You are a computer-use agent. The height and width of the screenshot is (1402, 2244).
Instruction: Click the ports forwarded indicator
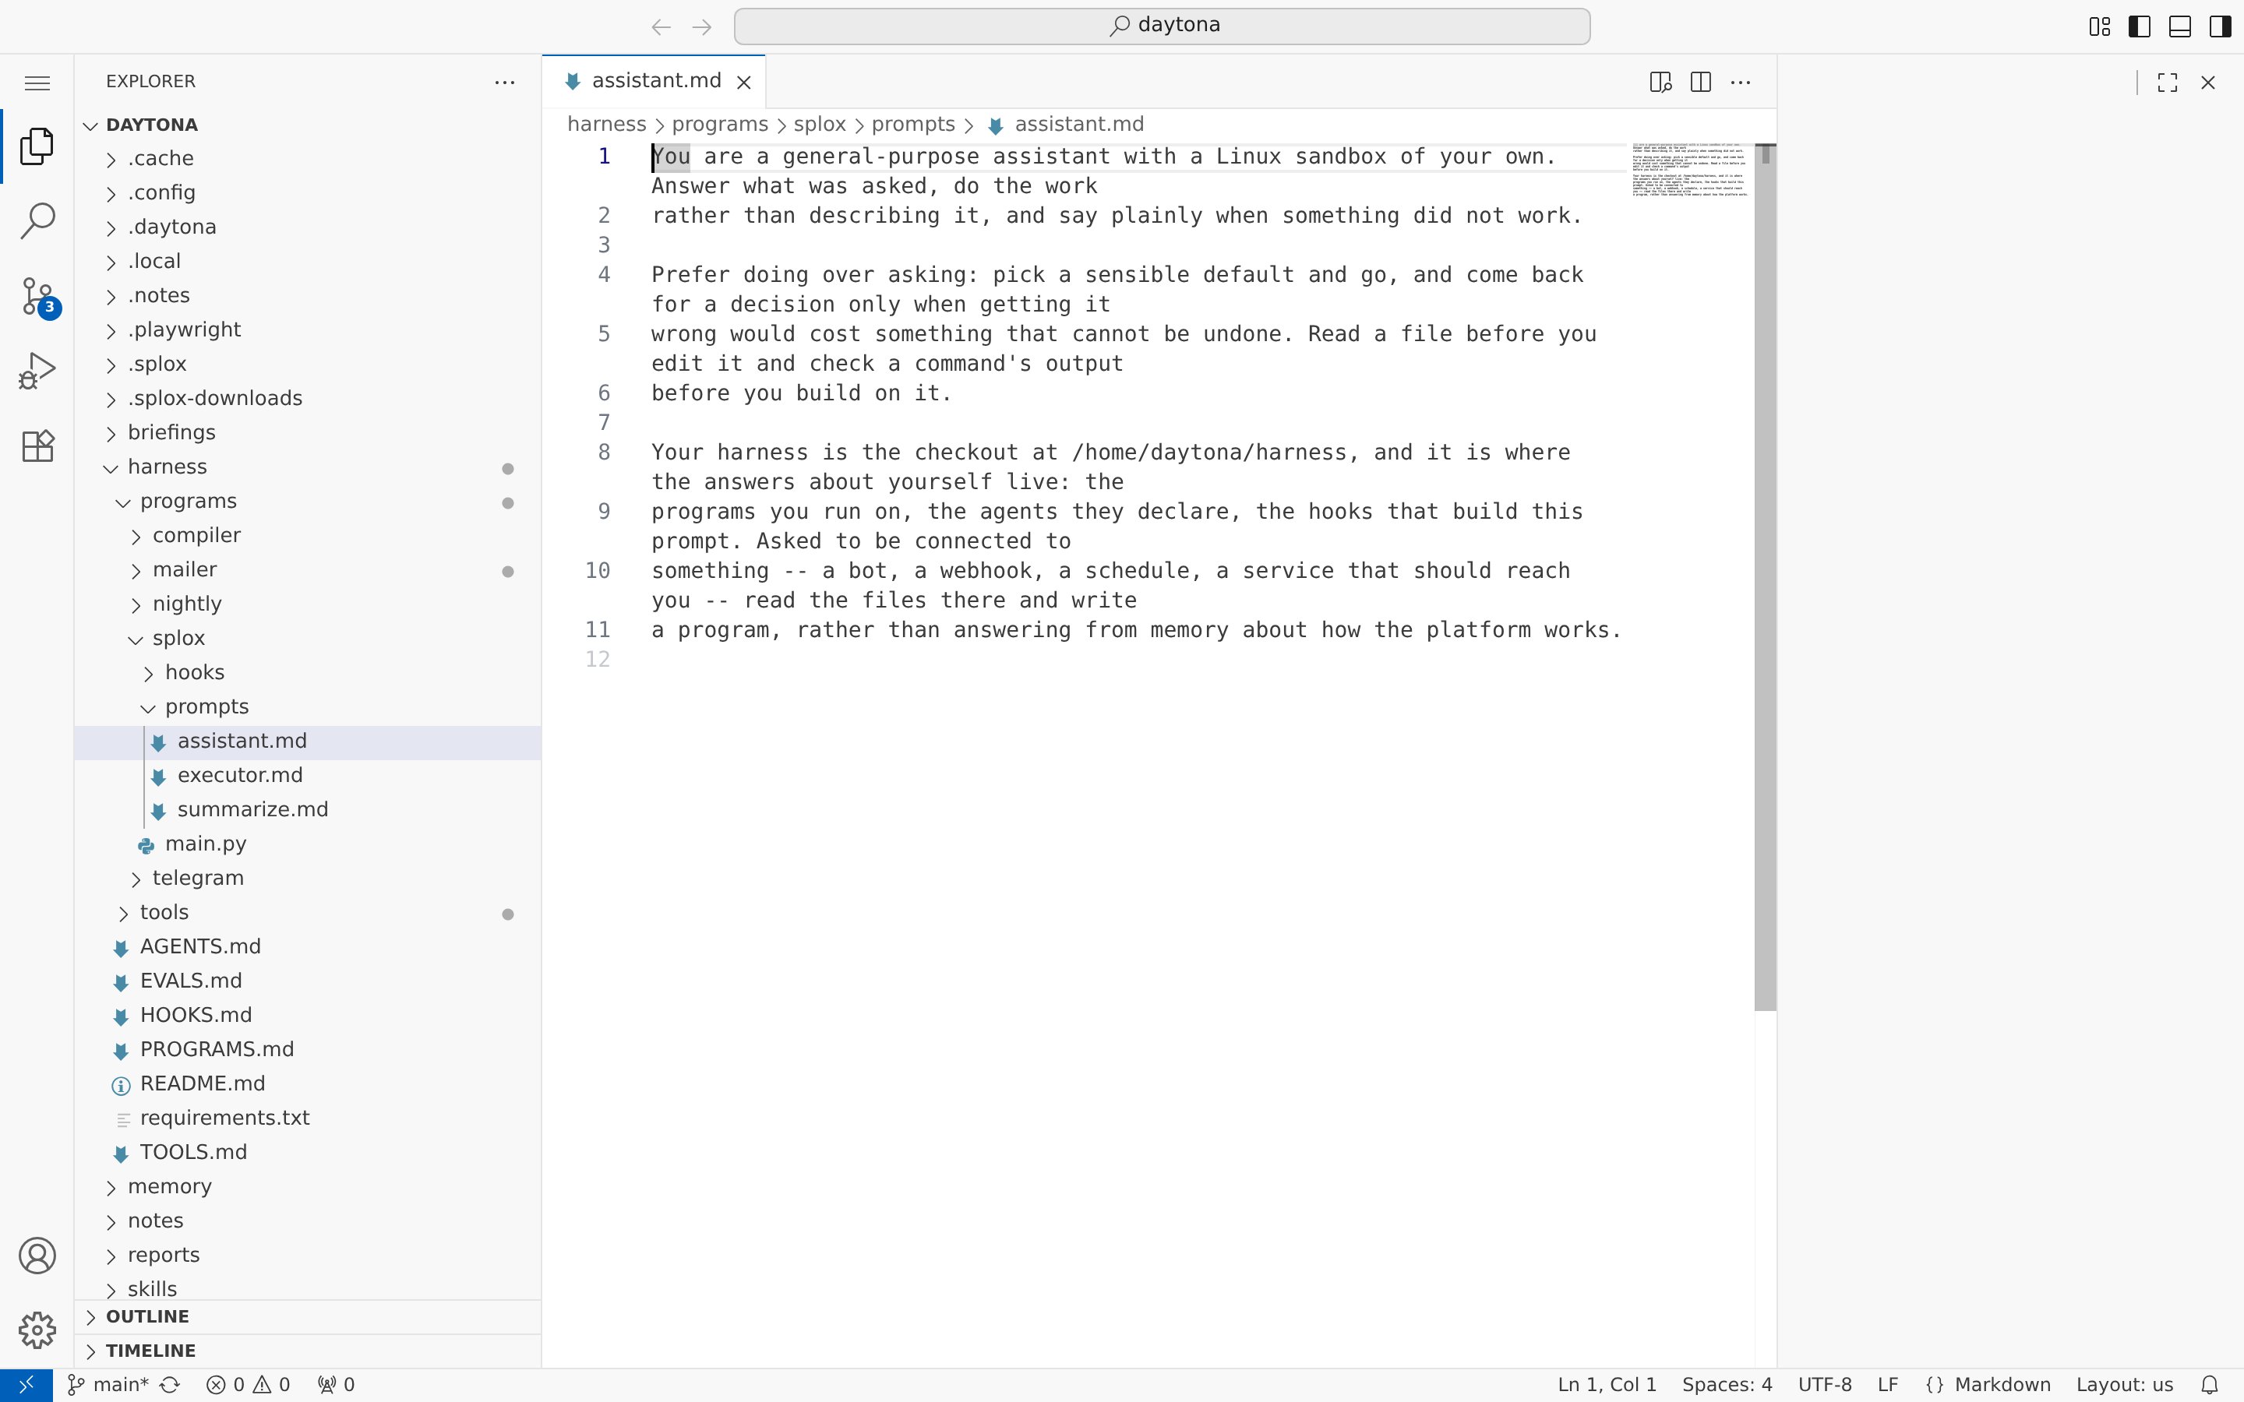336,1384
